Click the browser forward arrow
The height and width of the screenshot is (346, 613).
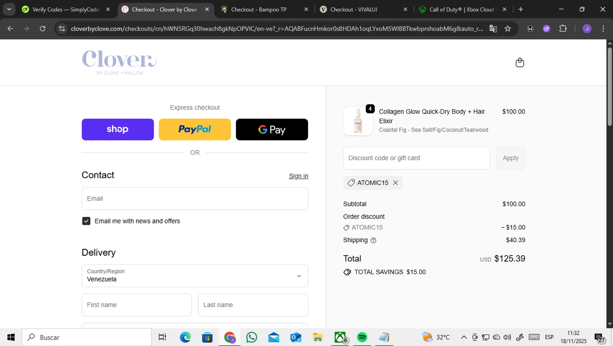26,29
